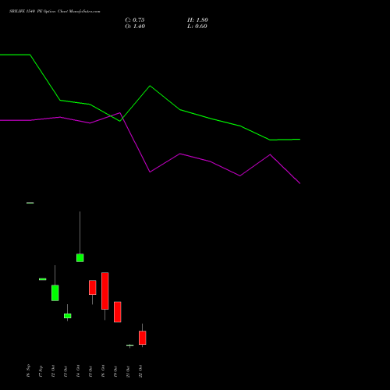Click the 22 Oct date label
390x390 pixels.
coord(140,371)
